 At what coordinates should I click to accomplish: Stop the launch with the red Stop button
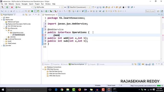pyautogui.click(x=12, y=7)
